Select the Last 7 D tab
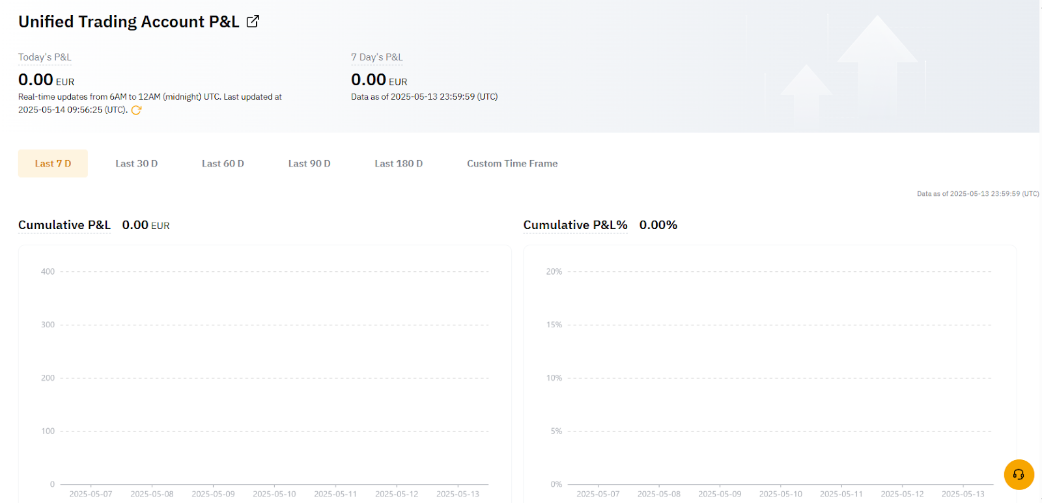Screen dimensions: 1042x503 [53, 163]
